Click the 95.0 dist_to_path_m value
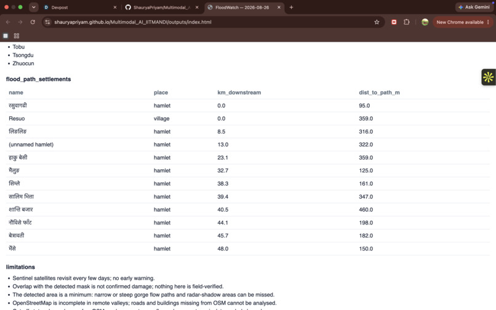496x310 pixels. click(x=364, y=106)
